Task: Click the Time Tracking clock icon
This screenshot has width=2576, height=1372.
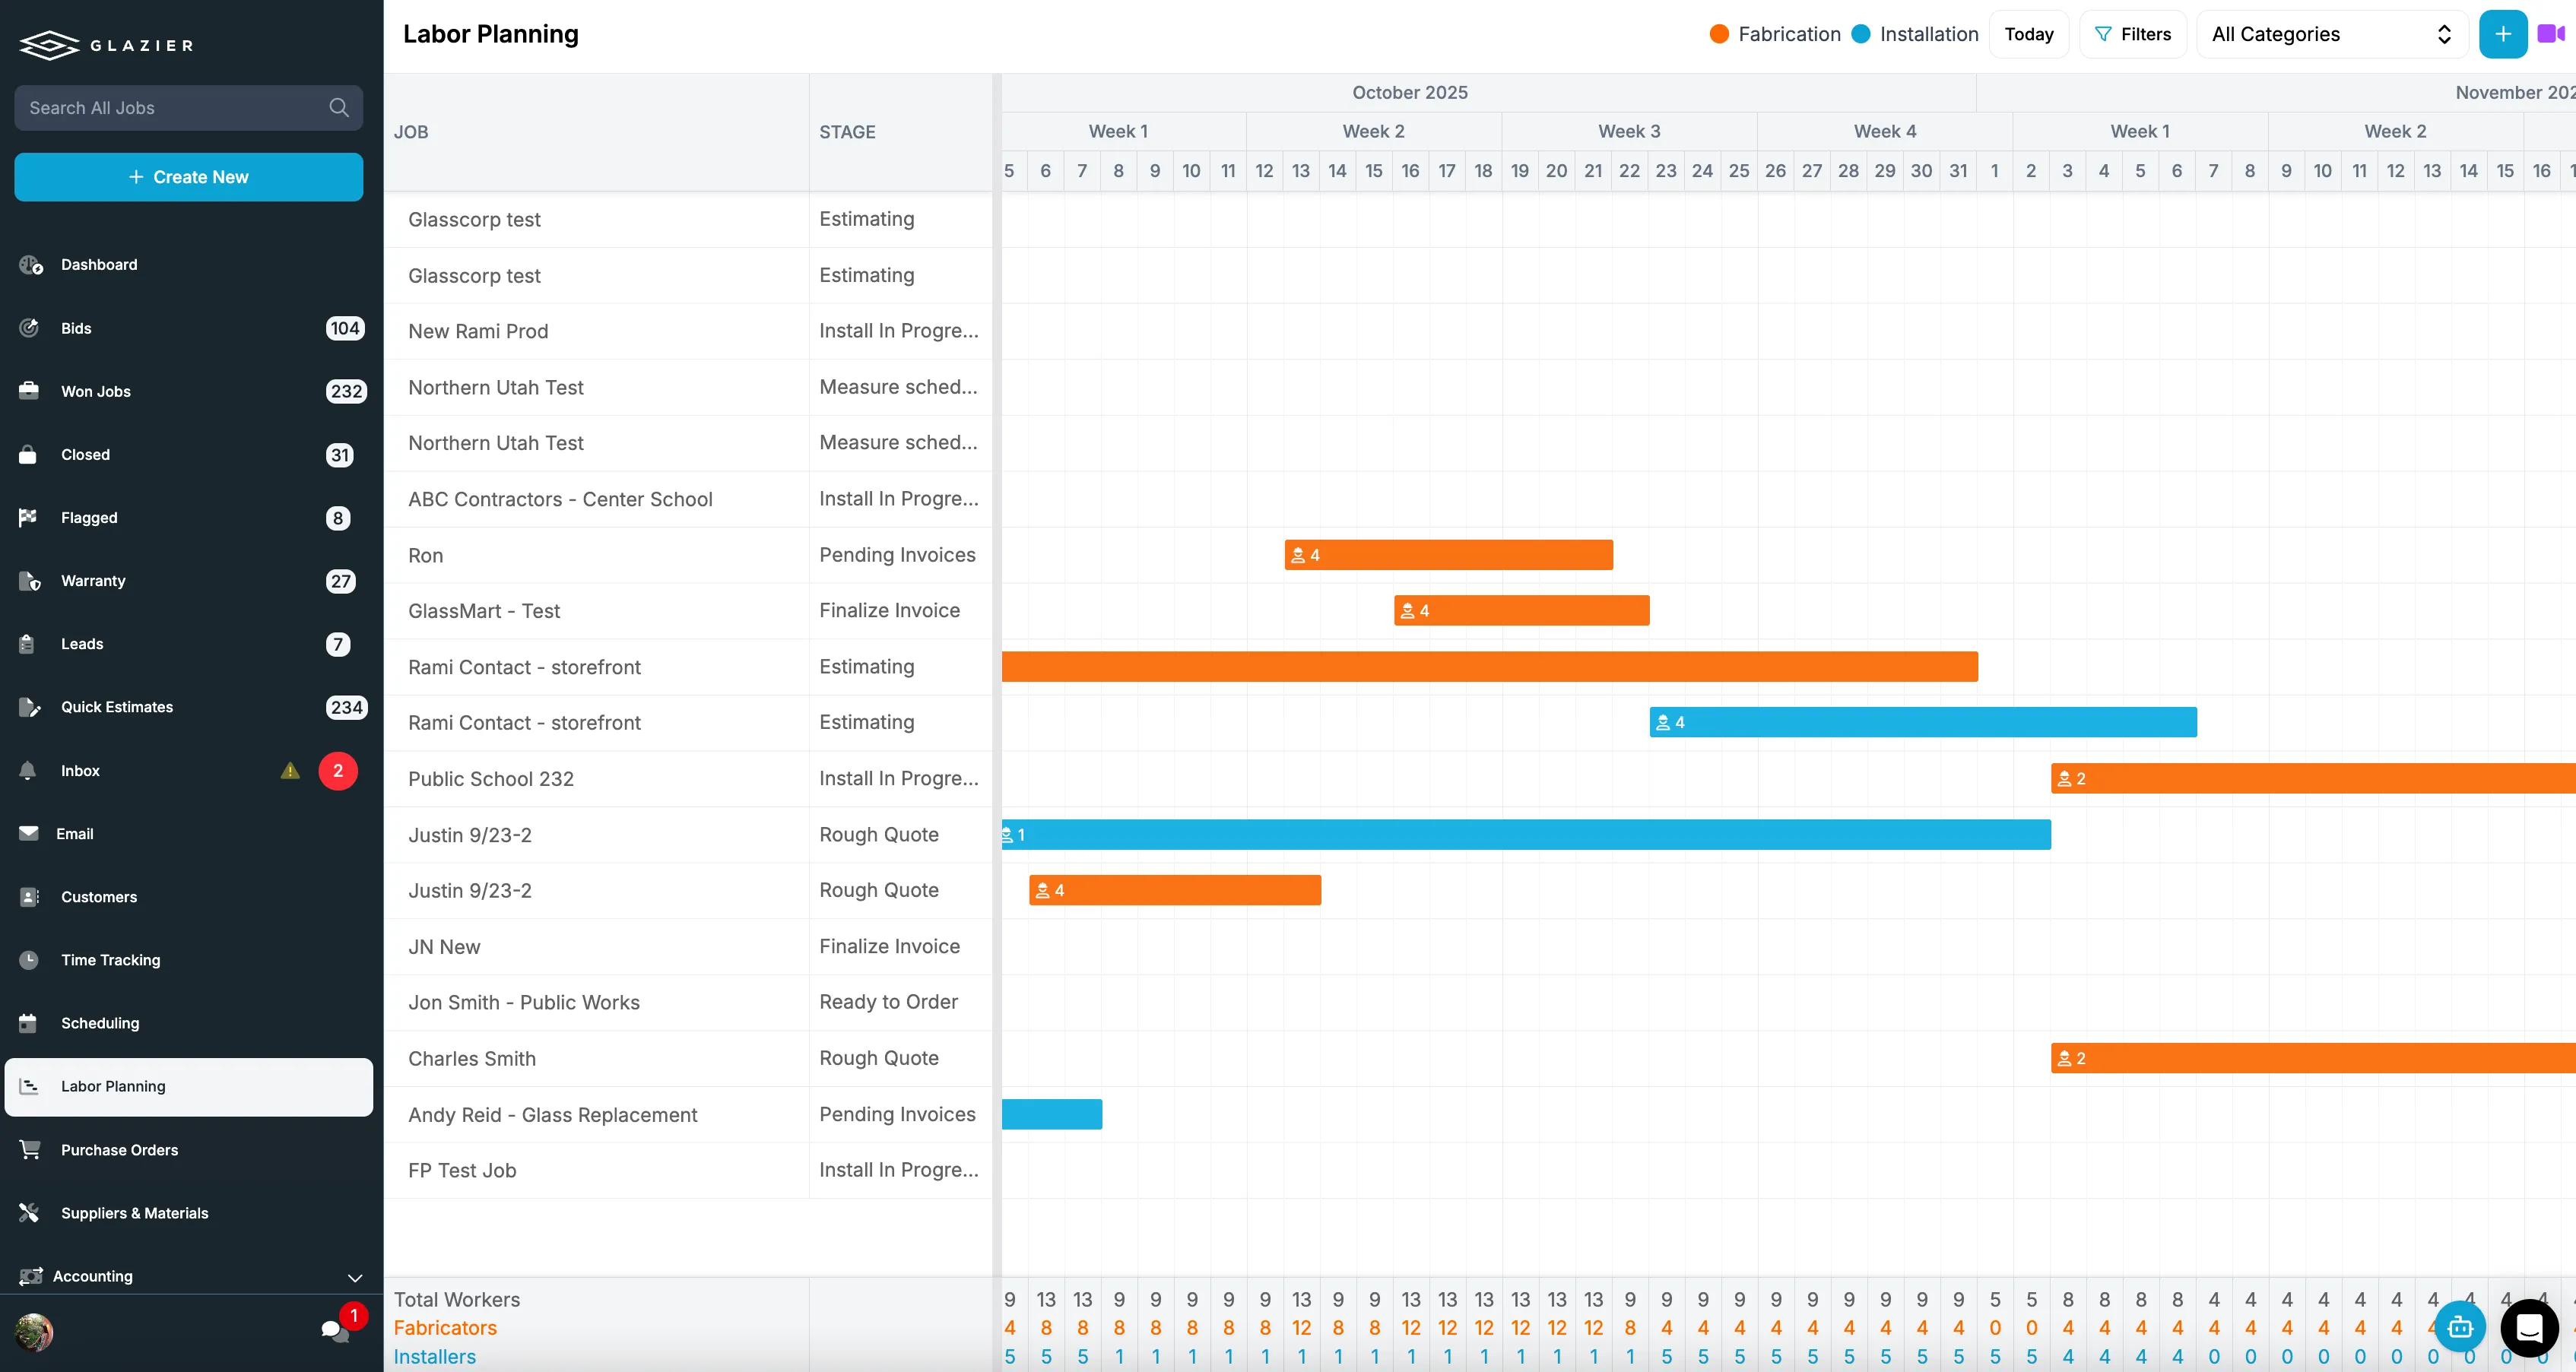Action: [x=29, y=960]
